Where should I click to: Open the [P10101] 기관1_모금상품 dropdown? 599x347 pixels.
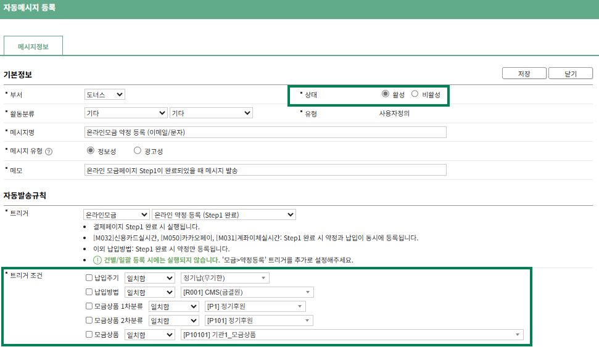[x=352, y=335]
